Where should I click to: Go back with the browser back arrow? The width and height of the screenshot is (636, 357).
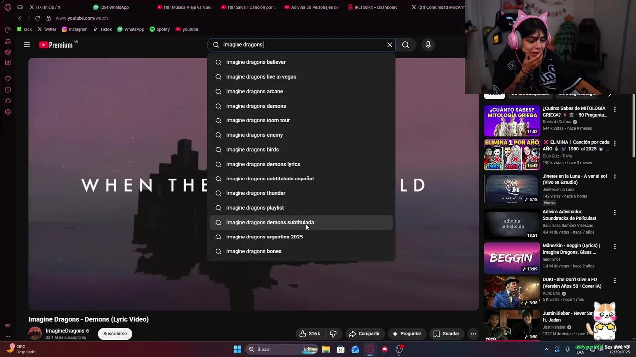20,18
